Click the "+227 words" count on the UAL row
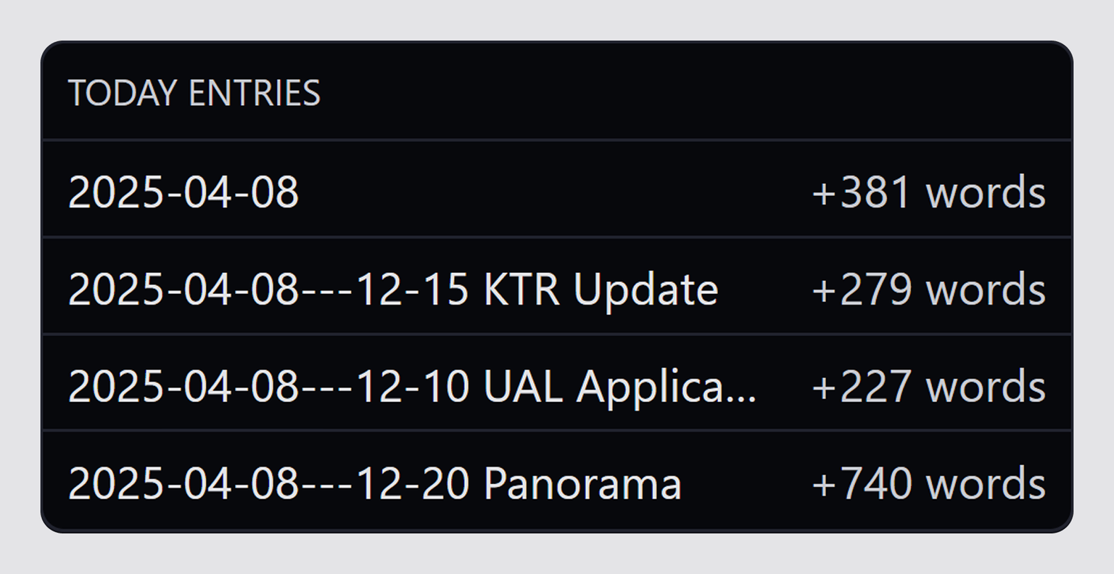The image size is (1114, 574). (x=929, y=385)
